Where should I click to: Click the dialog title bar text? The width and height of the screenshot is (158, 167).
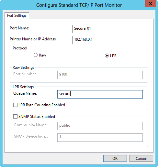point(79,5)
